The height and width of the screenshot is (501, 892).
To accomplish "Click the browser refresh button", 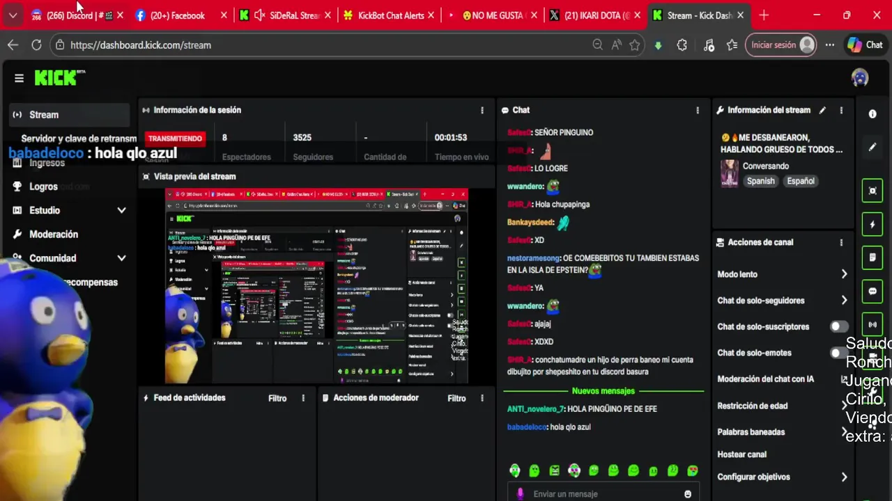I will click(x=36, y=45).
